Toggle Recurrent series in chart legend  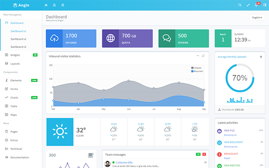(197, 71)
